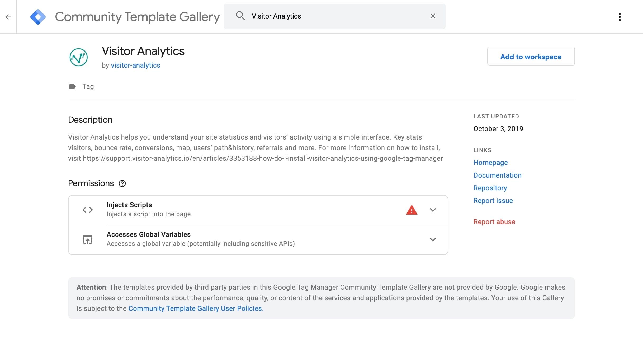Click the Injects Scripts code brackets icon
643x342 pixels.
pos(88,210)
